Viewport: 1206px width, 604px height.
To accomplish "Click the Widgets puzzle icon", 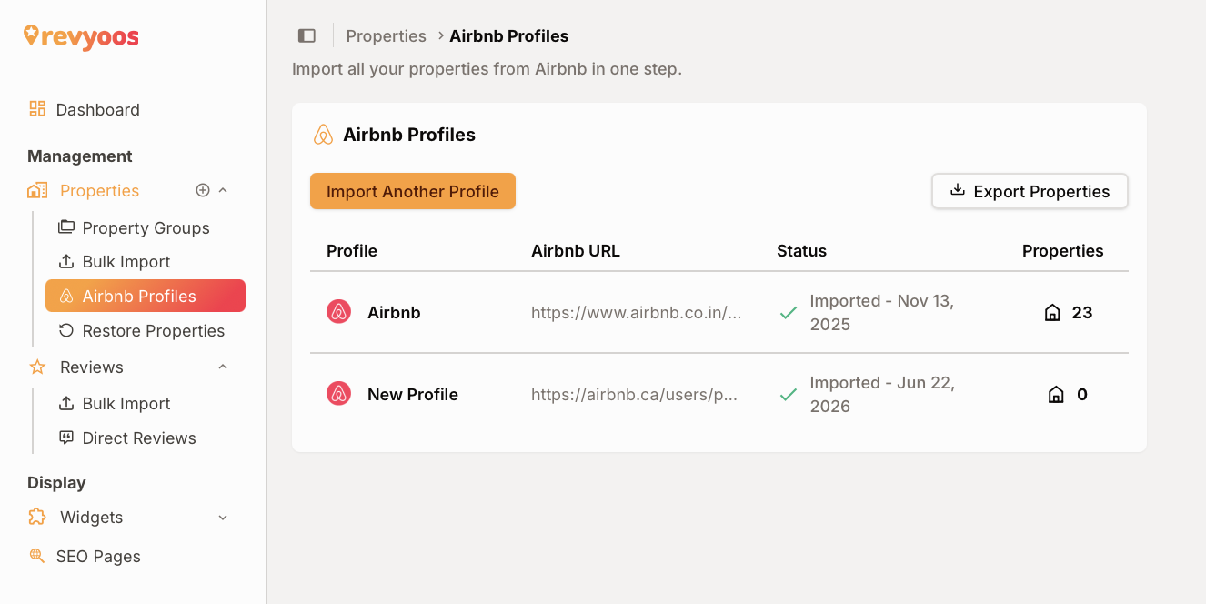I will [x=37, y=517].
